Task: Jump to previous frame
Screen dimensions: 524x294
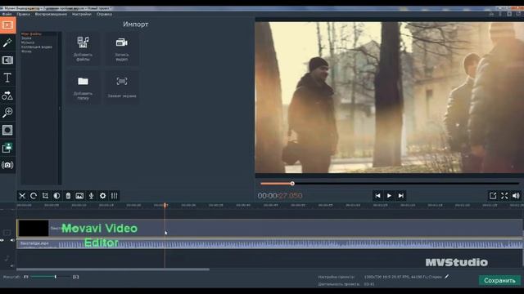Action: point(377,196)
